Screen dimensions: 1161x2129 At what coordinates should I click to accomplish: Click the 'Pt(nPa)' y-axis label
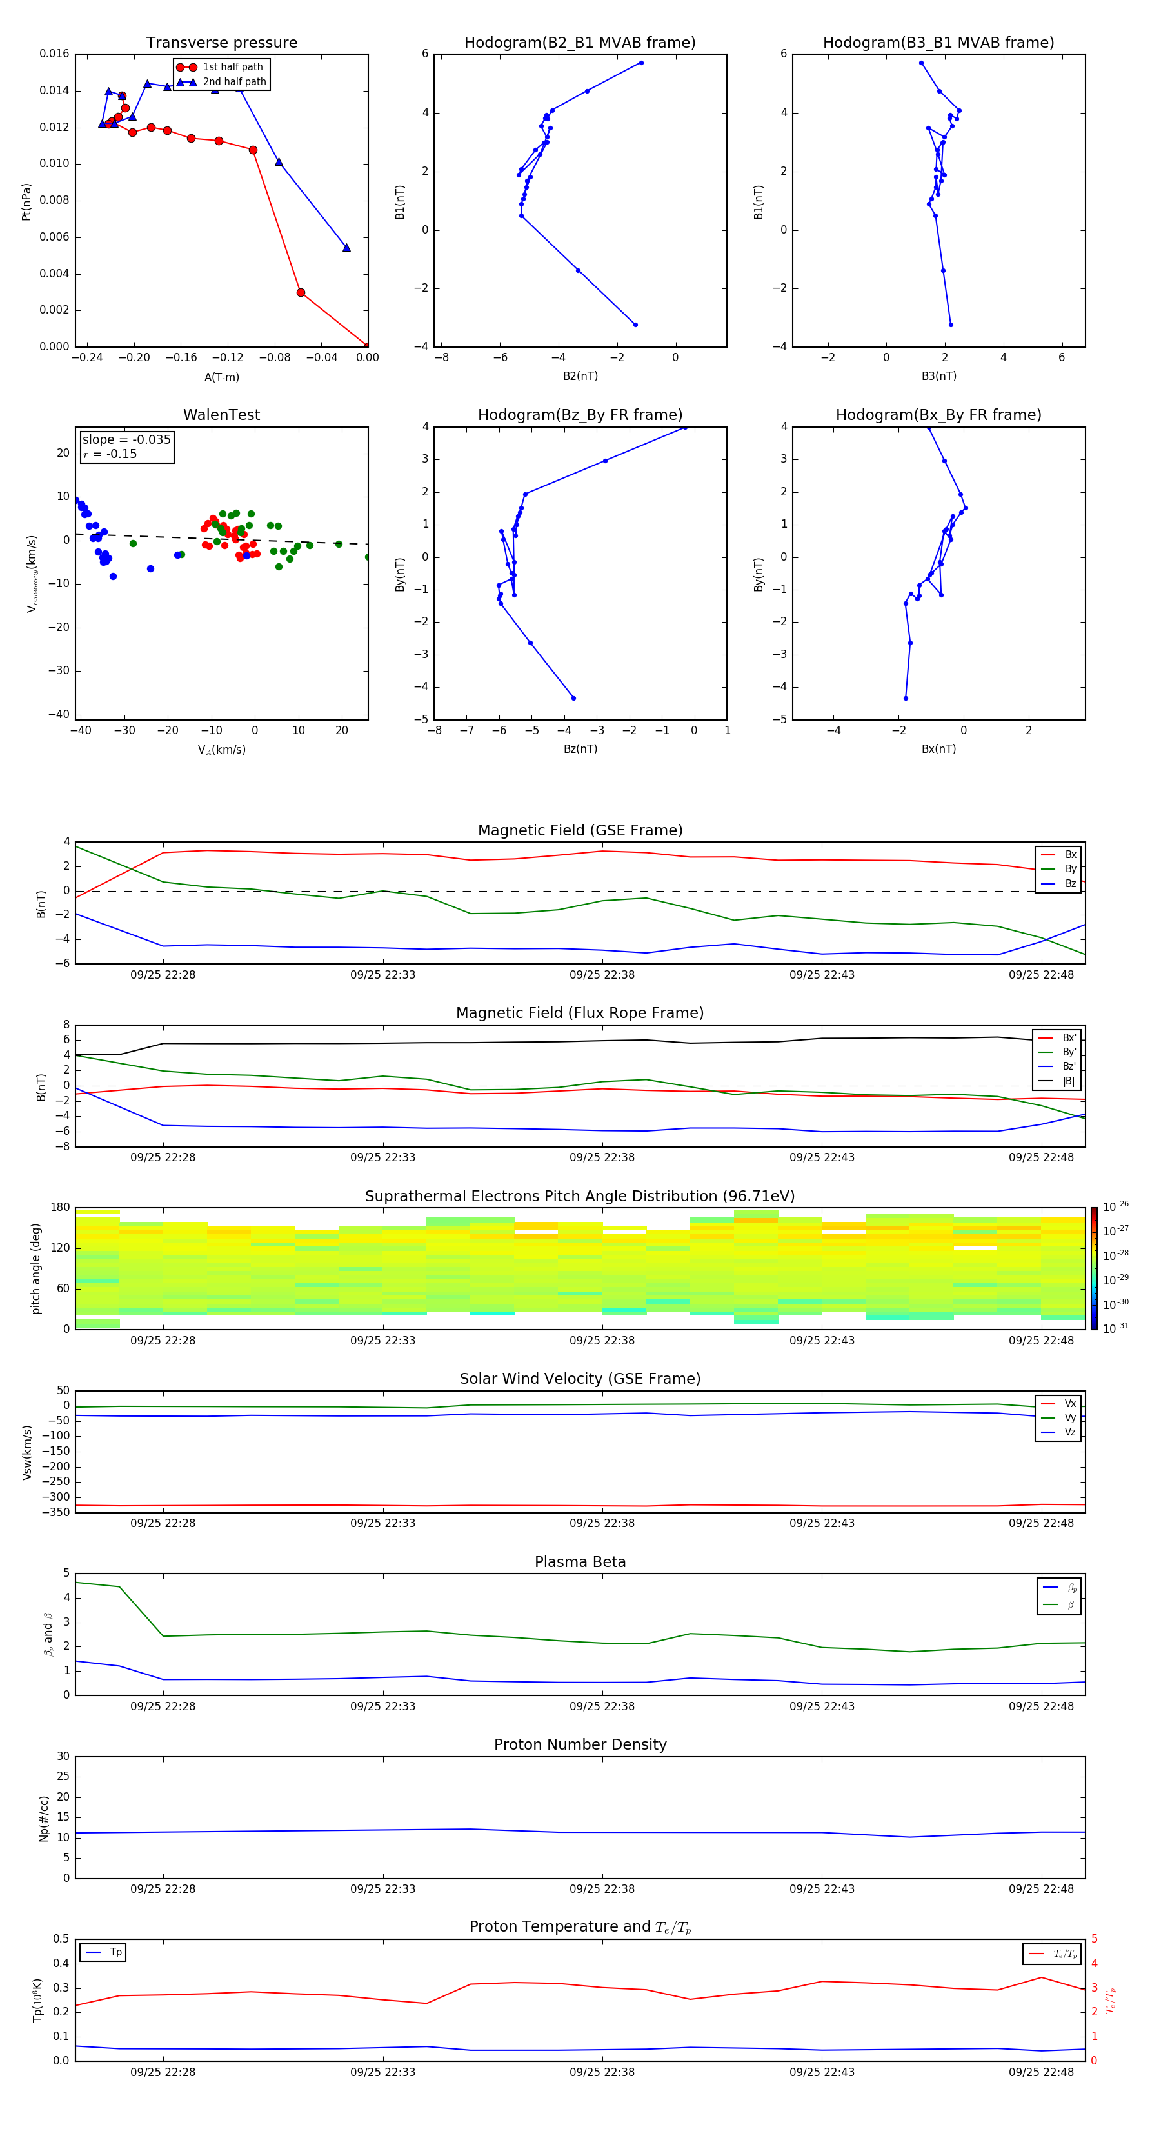pos(26,201)
